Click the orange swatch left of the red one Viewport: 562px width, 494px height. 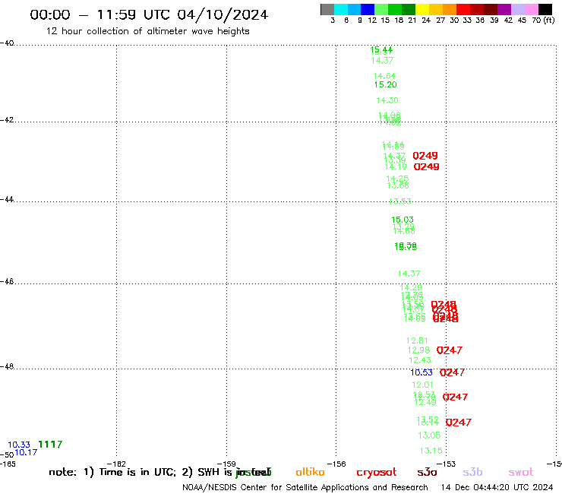coord(450,9)
